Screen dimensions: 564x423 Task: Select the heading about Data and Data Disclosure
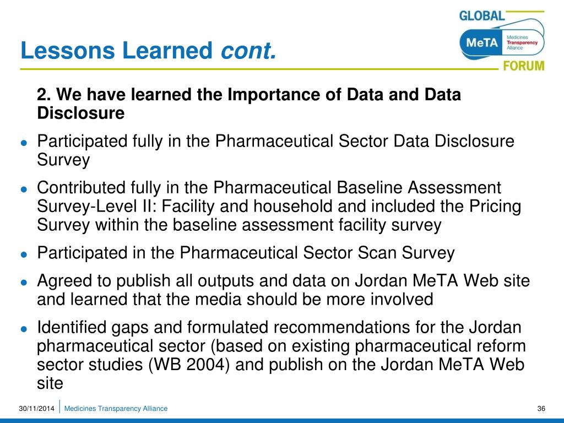(x=248, y=104)
